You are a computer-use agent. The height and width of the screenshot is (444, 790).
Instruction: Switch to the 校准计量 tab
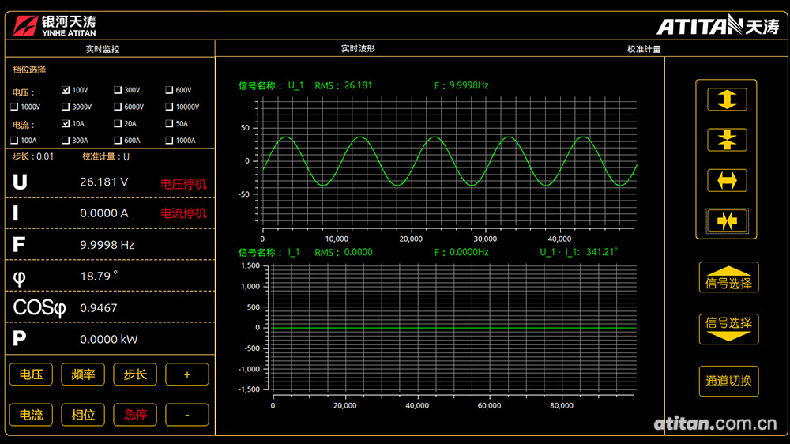644,49
